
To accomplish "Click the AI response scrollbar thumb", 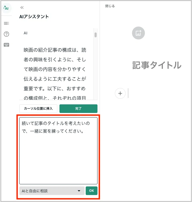I will click(x=95, y=35).
